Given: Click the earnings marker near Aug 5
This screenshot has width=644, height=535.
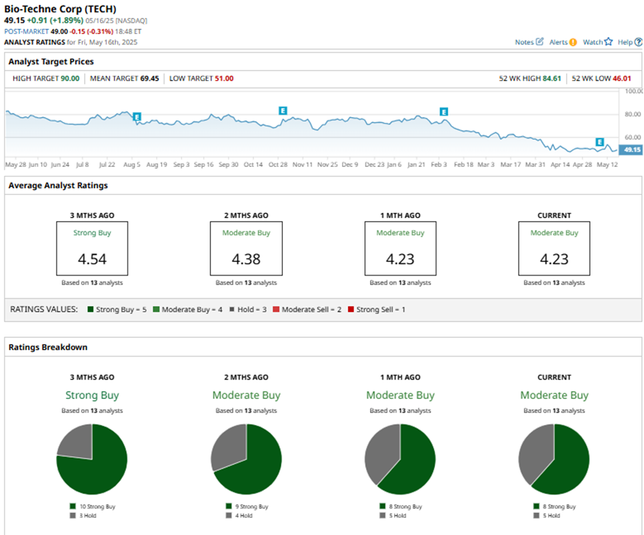Looking at the screenshot, I should click(x=137, y=117).
